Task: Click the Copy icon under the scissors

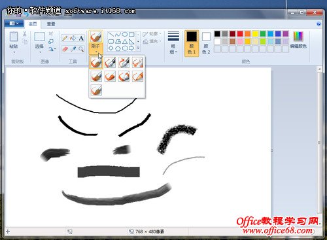Action: (25, 41)
